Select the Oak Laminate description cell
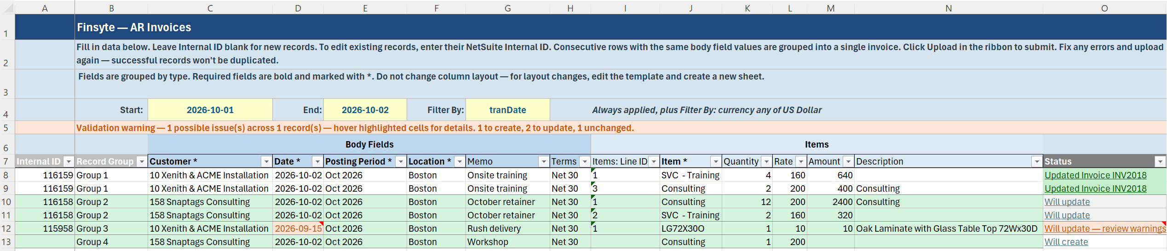The width and height of the screenshot is (1167, 251). coord(949,228)
